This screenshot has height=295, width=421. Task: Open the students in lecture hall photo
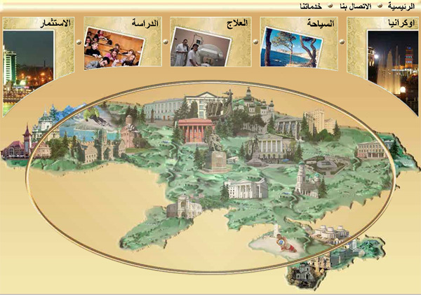114,48
